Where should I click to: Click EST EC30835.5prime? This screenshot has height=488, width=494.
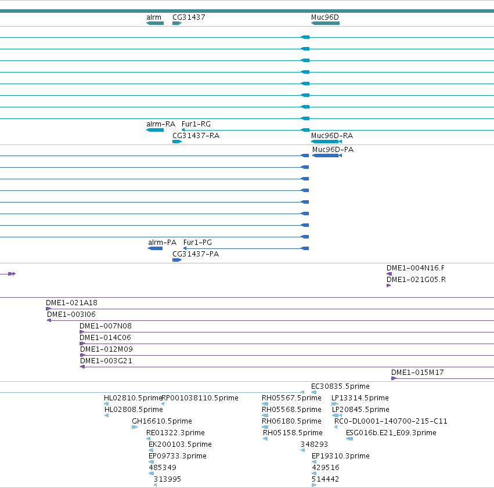pyautogui.click(x=314, y=392)
